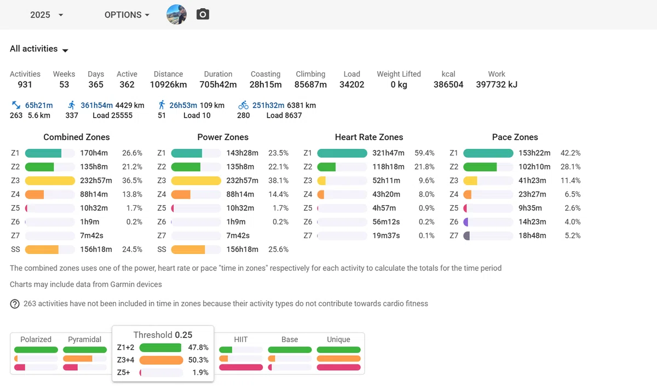The height and width of the screenshot is (387, 657).
Task: Click the Z3 yellow Power Zones bar
Action: [196, 181]
